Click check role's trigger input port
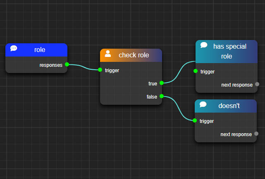 [100, 70]
